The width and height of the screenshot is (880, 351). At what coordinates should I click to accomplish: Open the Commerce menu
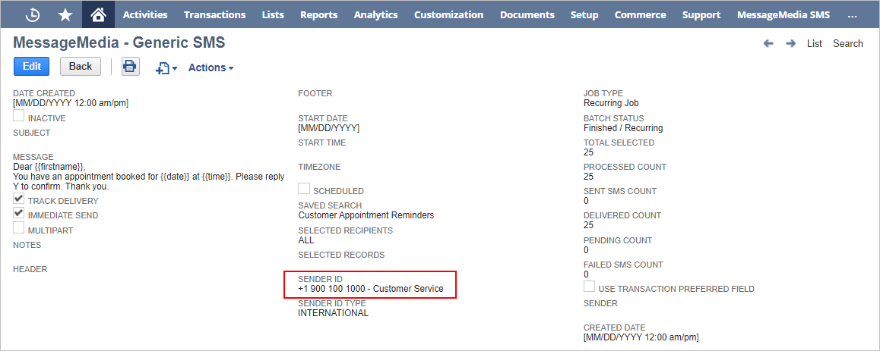641,15
